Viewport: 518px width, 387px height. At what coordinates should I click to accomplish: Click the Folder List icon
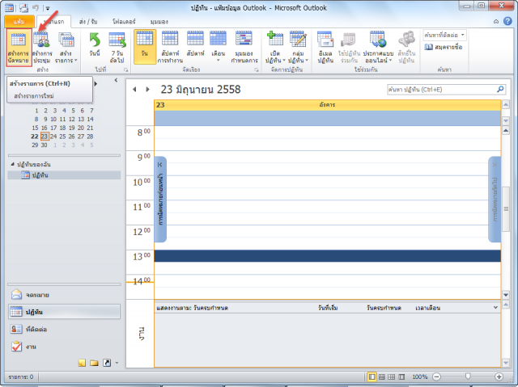(x=95, y=363)
